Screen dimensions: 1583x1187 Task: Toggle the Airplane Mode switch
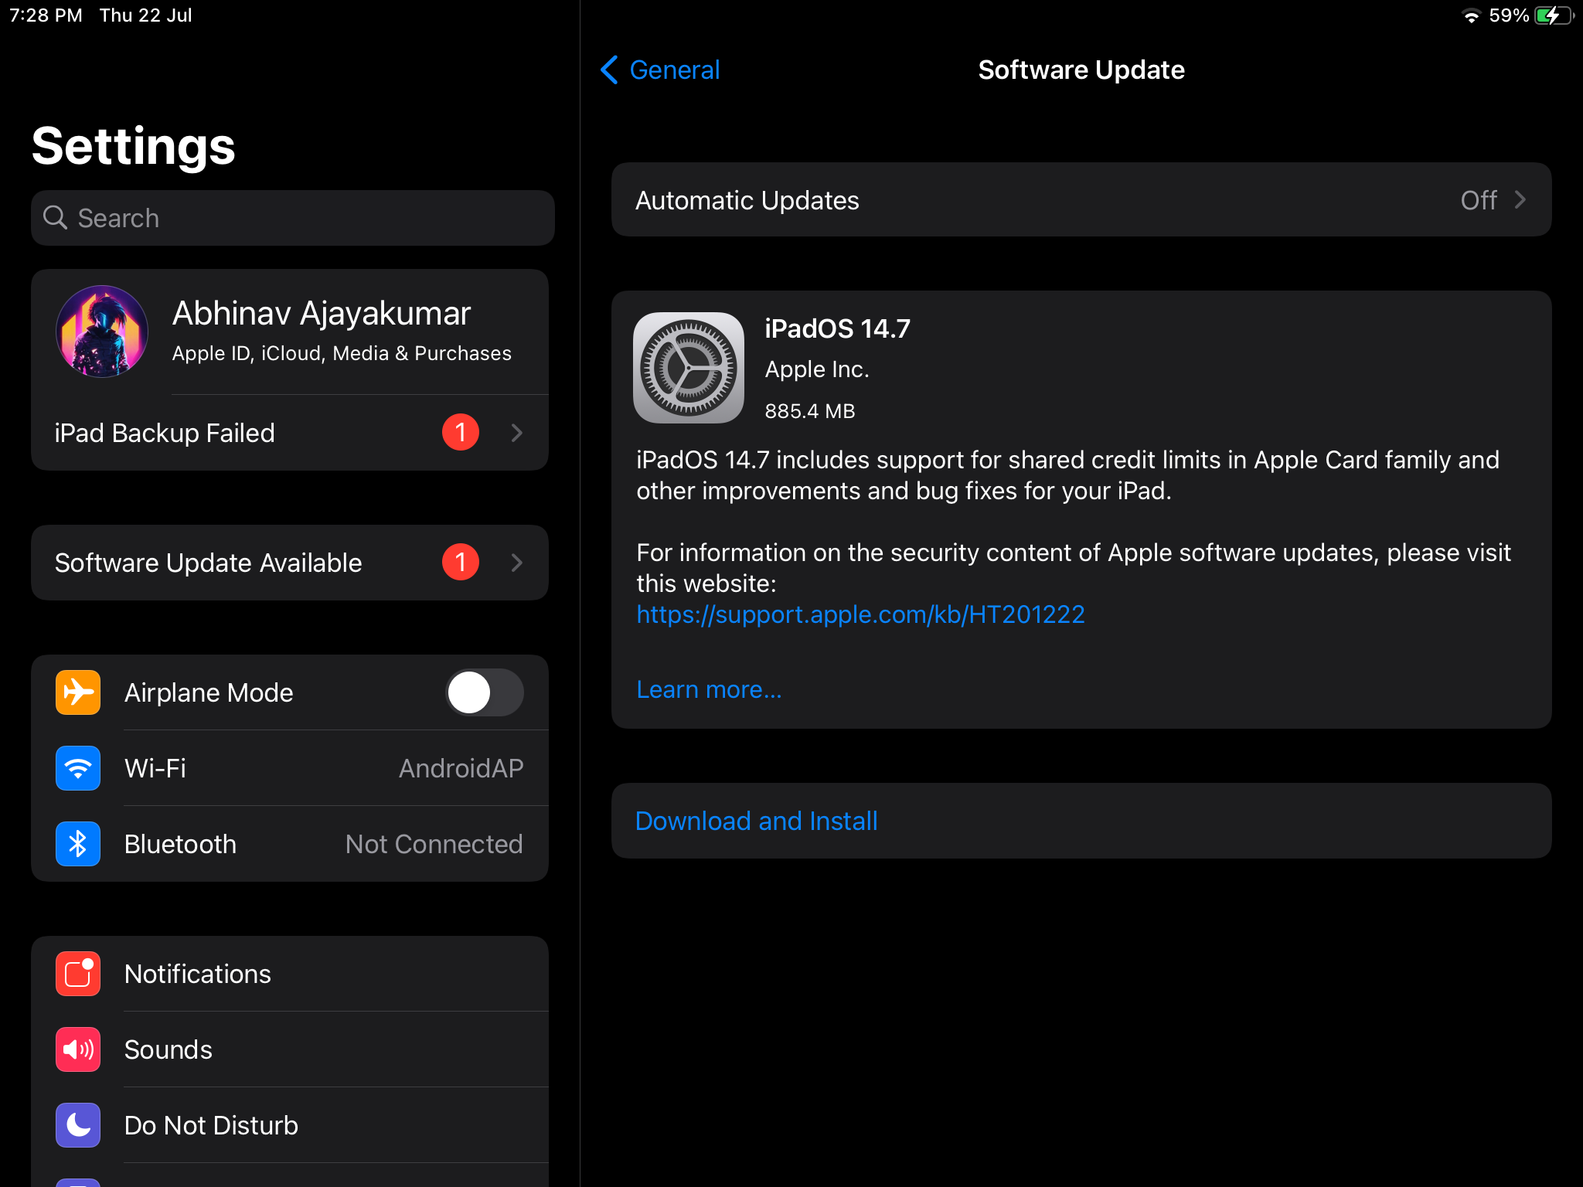[x=484, y=692]
